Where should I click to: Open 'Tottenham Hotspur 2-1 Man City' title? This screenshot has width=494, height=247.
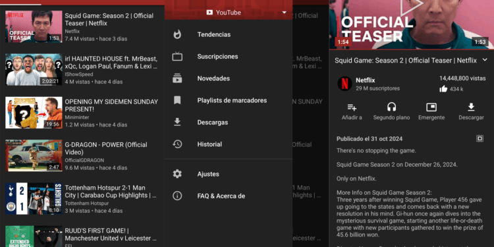[111, 192]
